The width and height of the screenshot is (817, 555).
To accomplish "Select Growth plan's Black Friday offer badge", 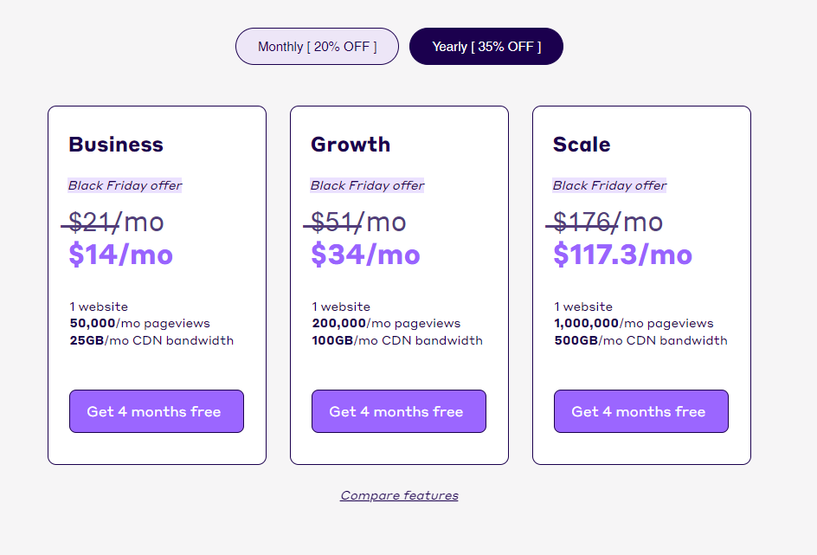I will 368,185.
